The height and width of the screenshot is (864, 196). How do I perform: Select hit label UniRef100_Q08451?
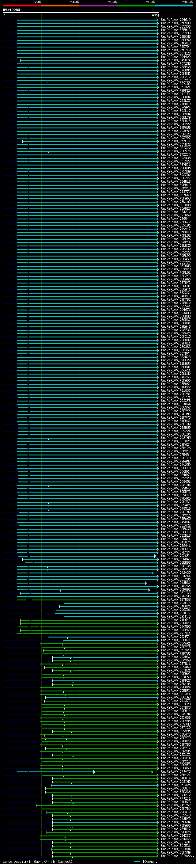coord(176,481)
